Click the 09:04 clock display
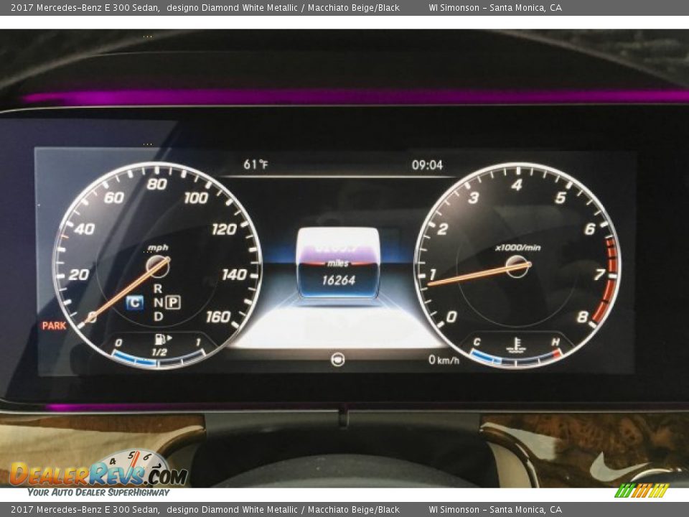 point(427,165)
